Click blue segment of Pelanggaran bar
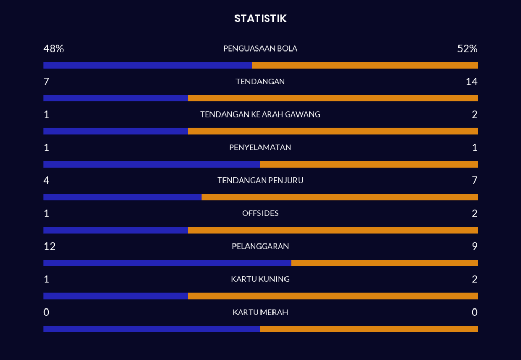Image resolution: width=521 pixels, height=360 pixels. (x=167, y=263)
